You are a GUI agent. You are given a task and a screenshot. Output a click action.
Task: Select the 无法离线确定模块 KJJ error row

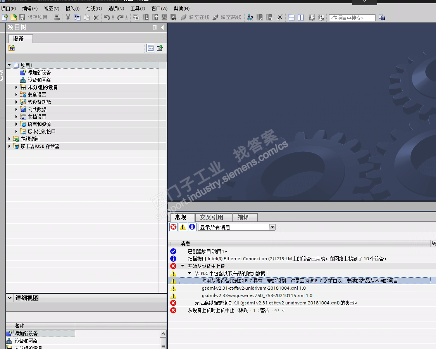[x=299, y=303]
